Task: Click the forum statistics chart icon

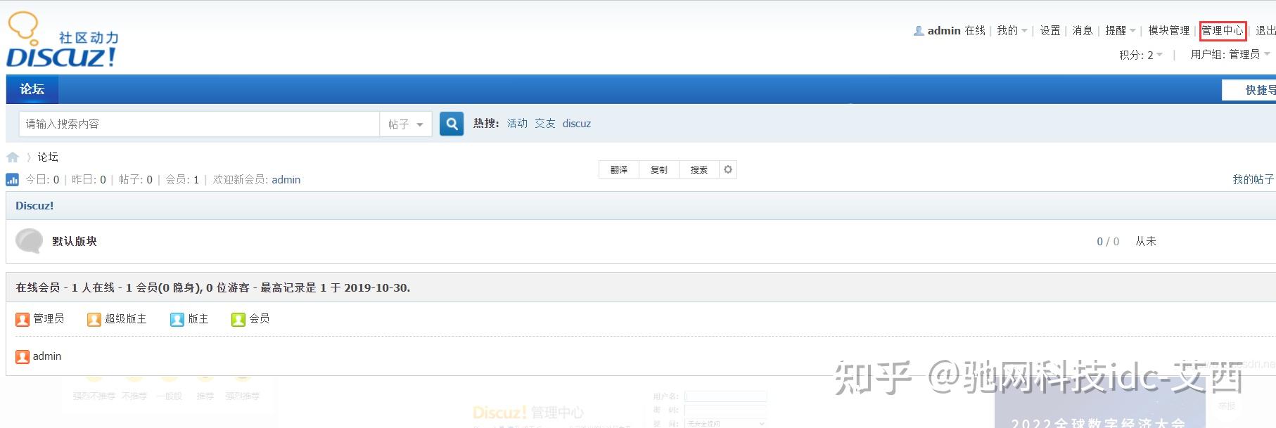Action: pos(13,180)
